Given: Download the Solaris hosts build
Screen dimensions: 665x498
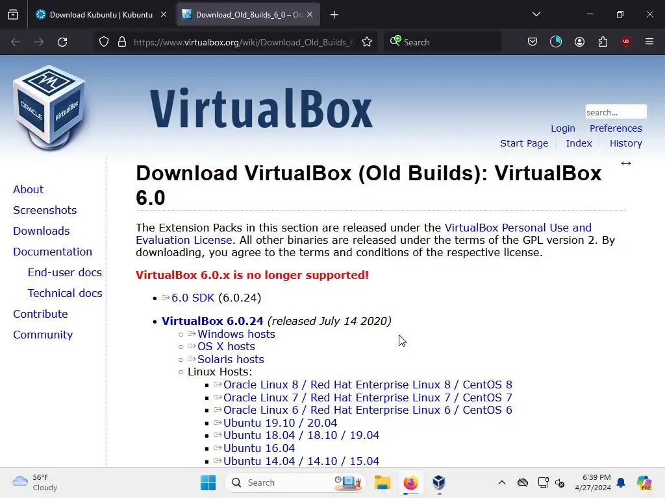Looking at the screenshot, I should [x=231, y=359].
